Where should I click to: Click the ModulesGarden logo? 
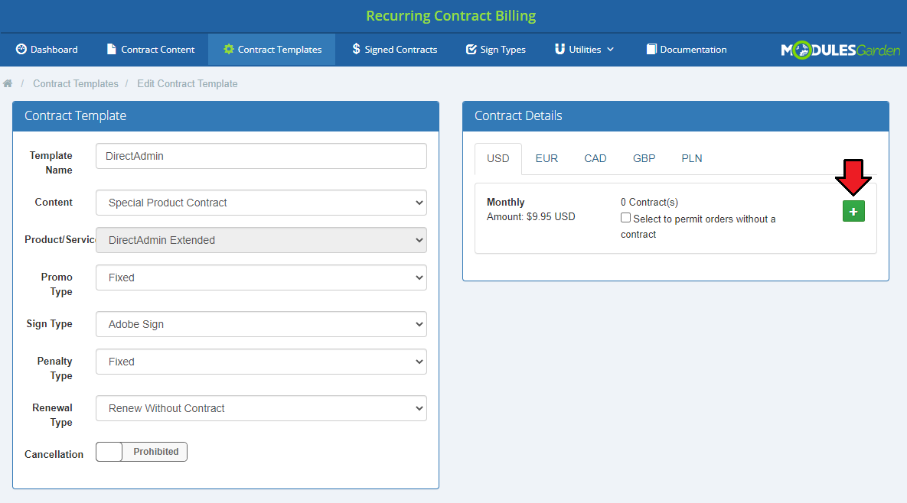(x=840, y=50)
